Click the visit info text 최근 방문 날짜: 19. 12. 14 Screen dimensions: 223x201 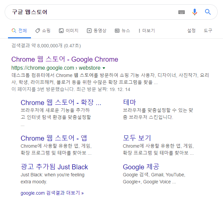pos(103,89)
